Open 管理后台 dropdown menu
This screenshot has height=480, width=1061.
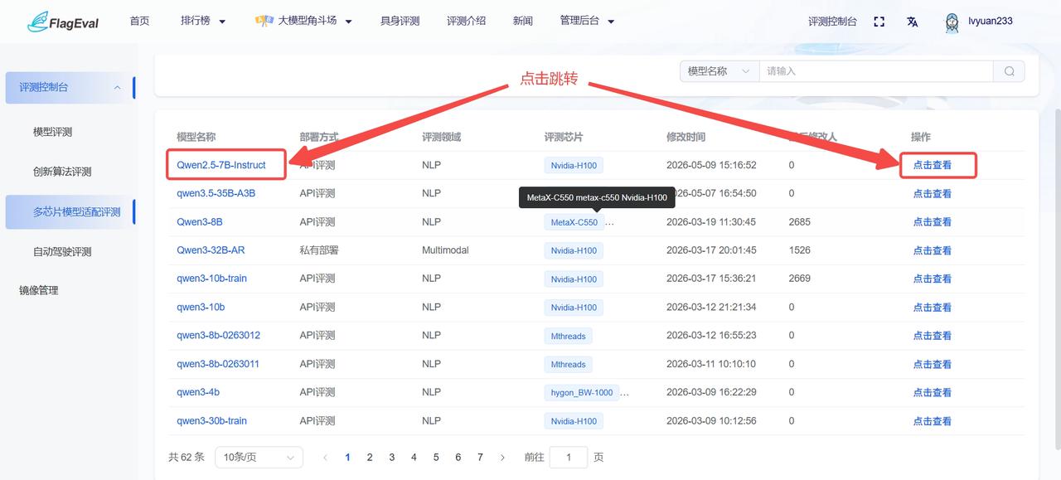click(587, 22)
